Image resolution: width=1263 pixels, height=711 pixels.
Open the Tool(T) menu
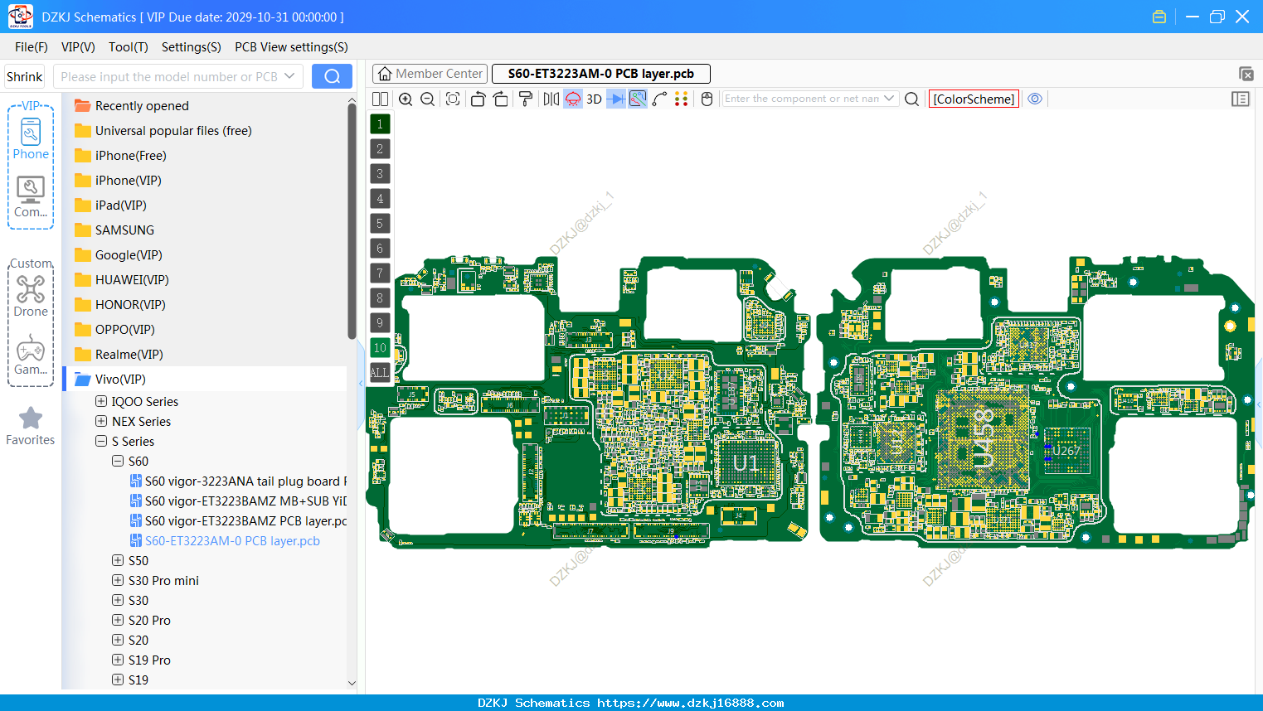coord(129,47)
